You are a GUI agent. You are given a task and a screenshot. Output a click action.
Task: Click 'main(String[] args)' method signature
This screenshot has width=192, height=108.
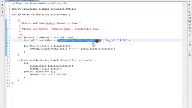(x=60, y=37)
